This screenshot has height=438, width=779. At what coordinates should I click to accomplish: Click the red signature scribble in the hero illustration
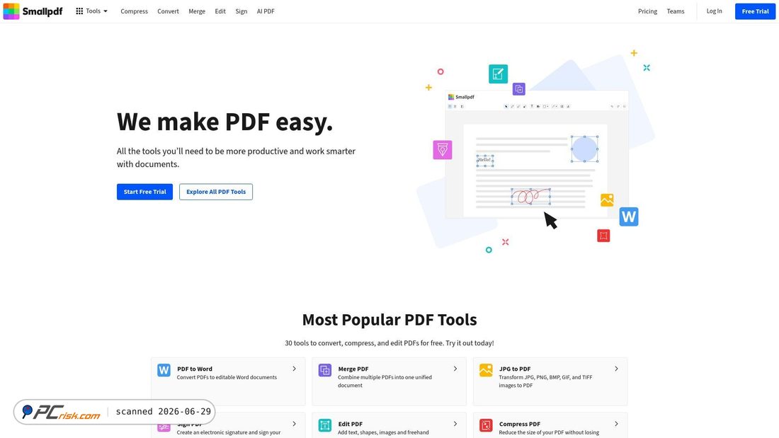[x=530, y=196]
